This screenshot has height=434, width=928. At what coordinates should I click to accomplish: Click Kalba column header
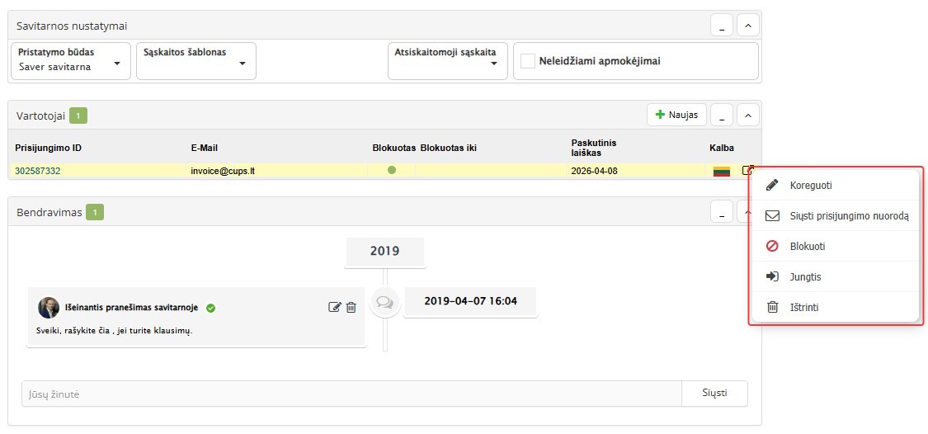tap(722, 148)
